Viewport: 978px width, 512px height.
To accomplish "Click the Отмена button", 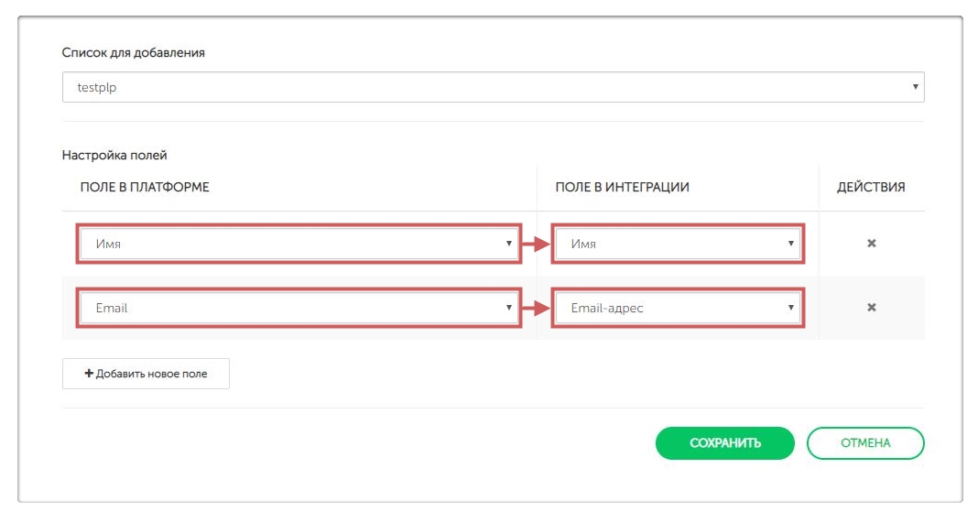I will [x=865, y=443].
